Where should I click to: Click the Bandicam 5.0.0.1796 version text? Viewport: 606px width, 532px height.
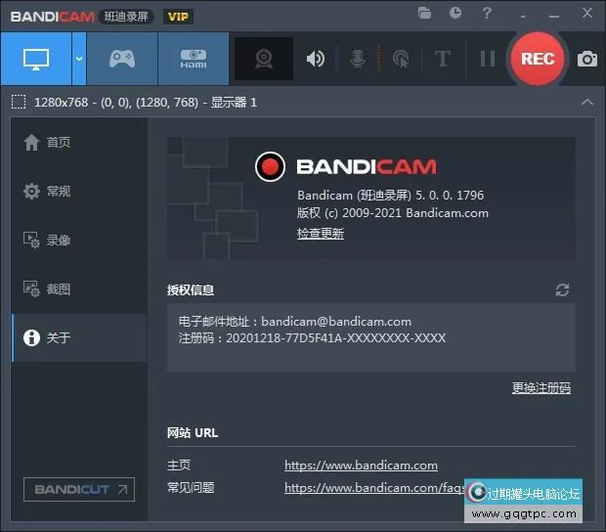pos(390,196)
